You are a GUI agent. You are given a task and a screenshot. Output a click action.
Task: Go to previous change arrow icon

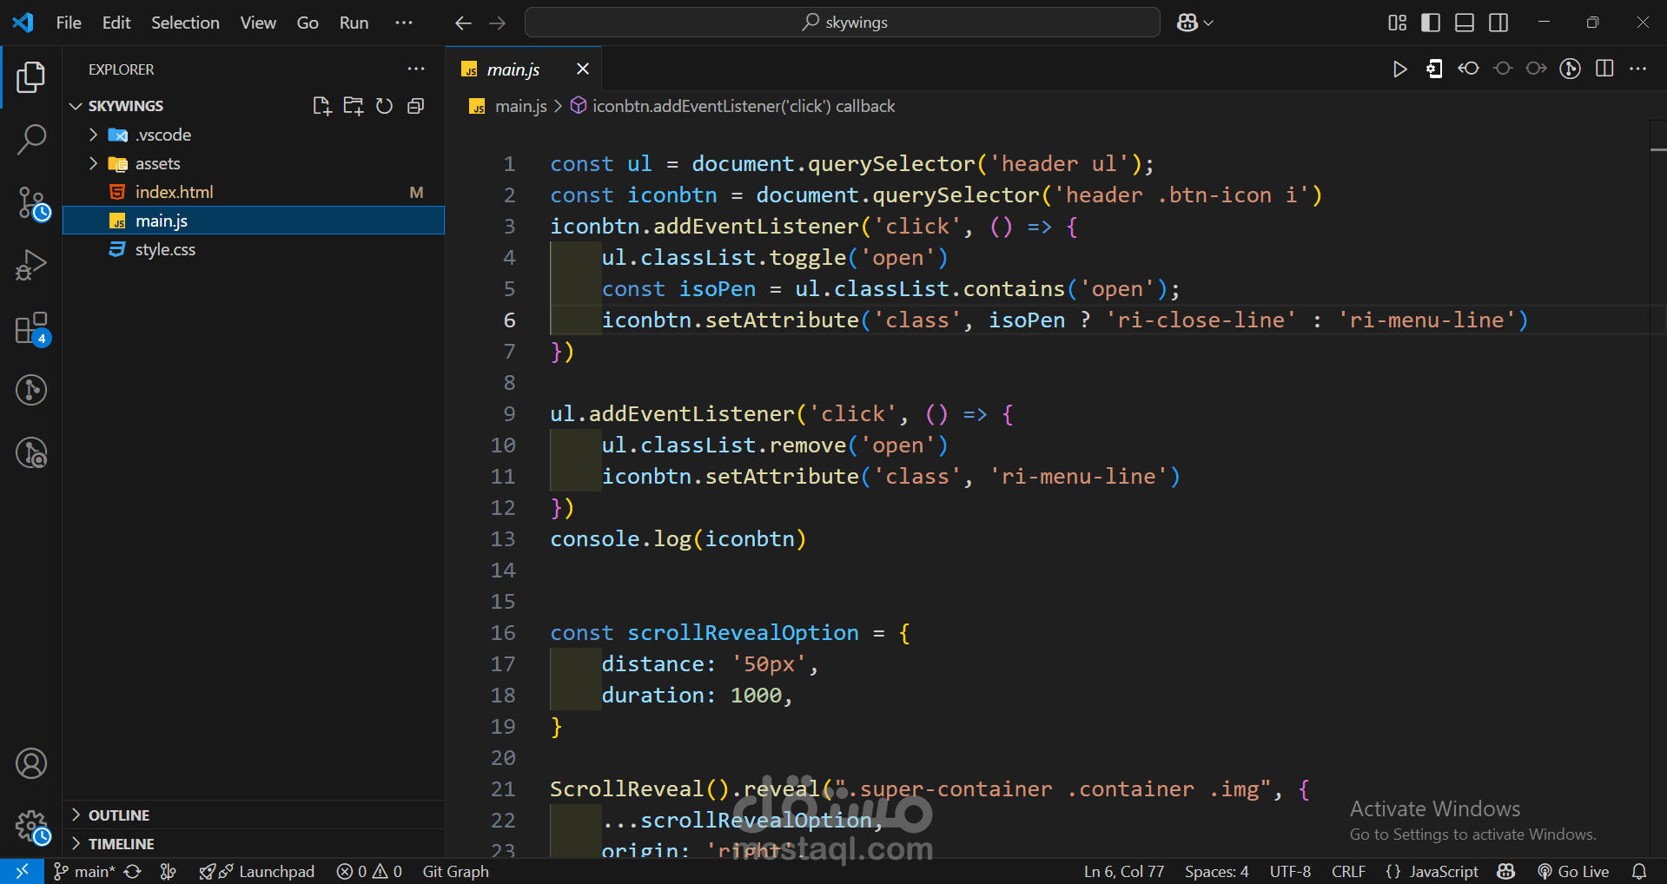click(x=1468, y=69)
